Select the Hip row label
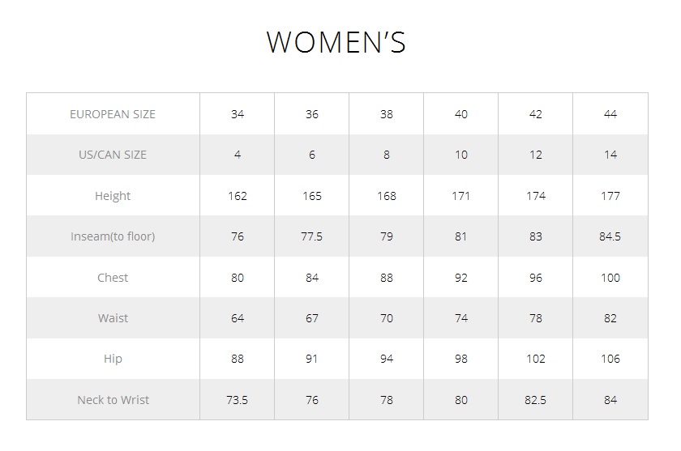 tap(113, 359)
